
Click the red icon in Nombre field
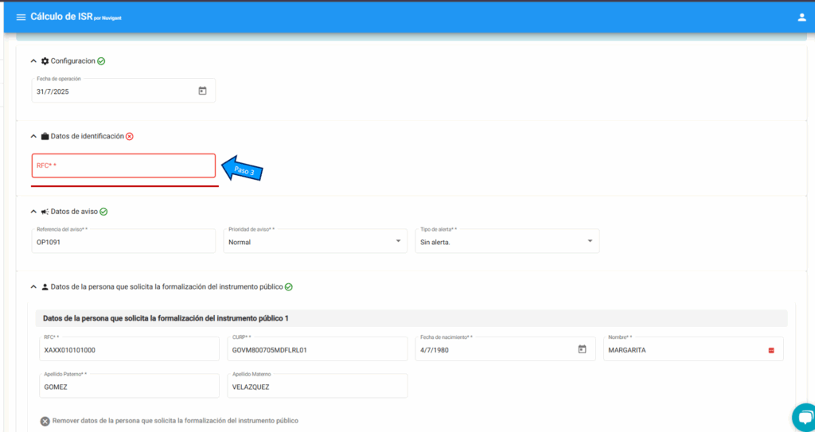[x=771, y=350]
